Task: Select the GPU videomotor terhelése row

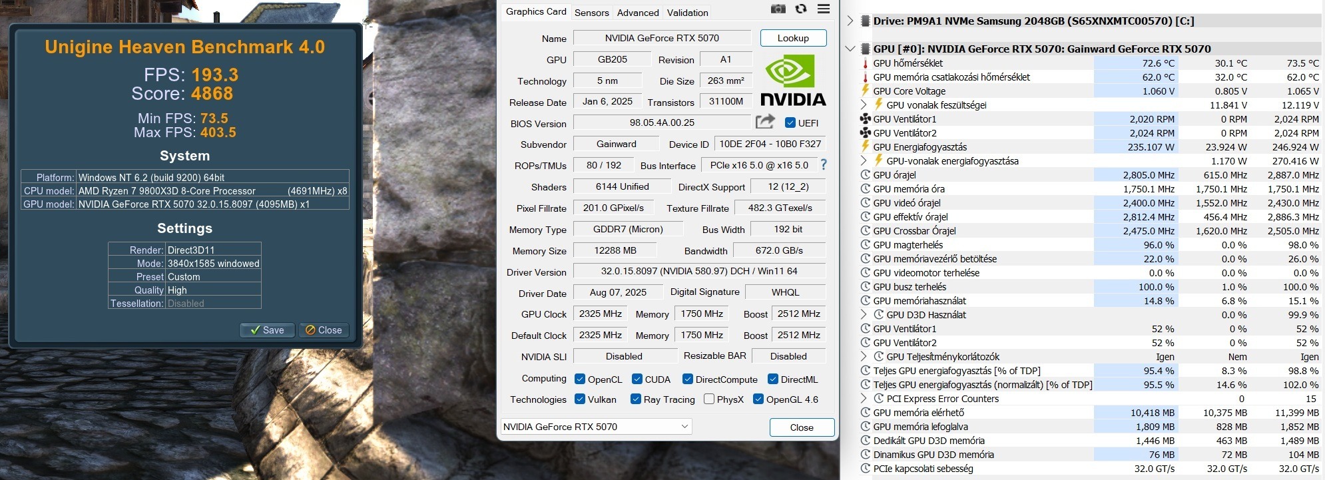Action: click(x=1089, y=273)
